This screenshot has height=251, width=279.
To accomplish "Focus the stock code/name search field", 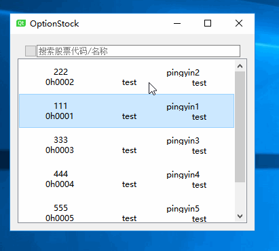I will click(x=138, y=51).
